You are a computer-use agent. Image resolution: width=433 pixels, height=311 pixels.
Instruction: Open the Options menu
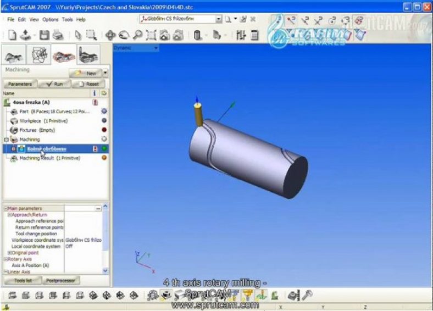50,20
